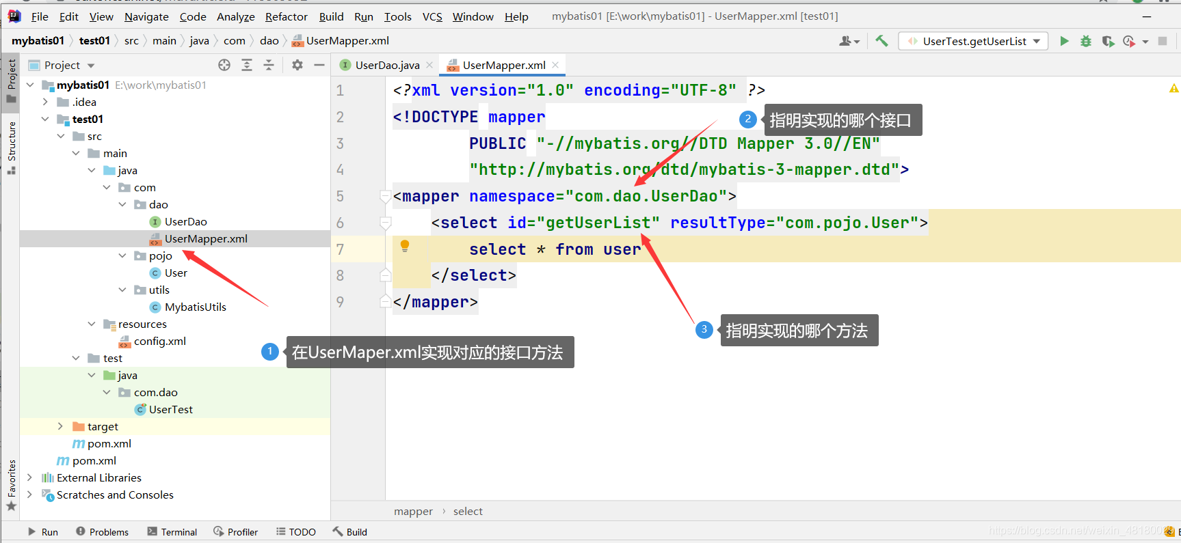Open the Profiler tool window

coord(235,532)
